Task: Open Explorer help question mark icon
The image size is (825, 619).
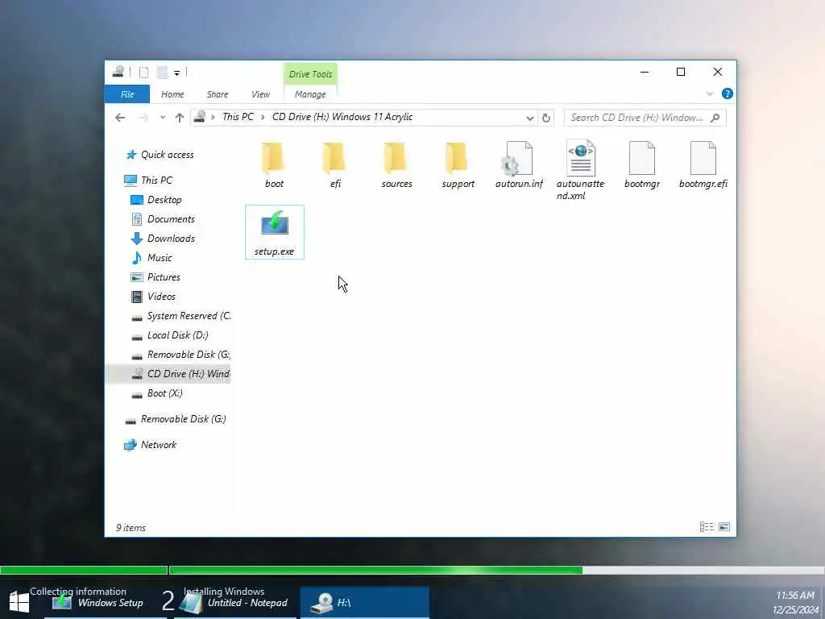Action: click(728, 93)
